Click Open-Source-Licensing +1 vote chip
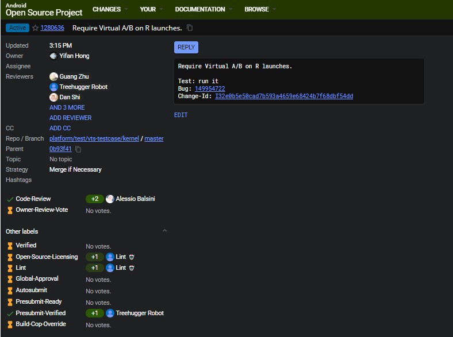Viewport: 453px width, 337px height. 94,257
